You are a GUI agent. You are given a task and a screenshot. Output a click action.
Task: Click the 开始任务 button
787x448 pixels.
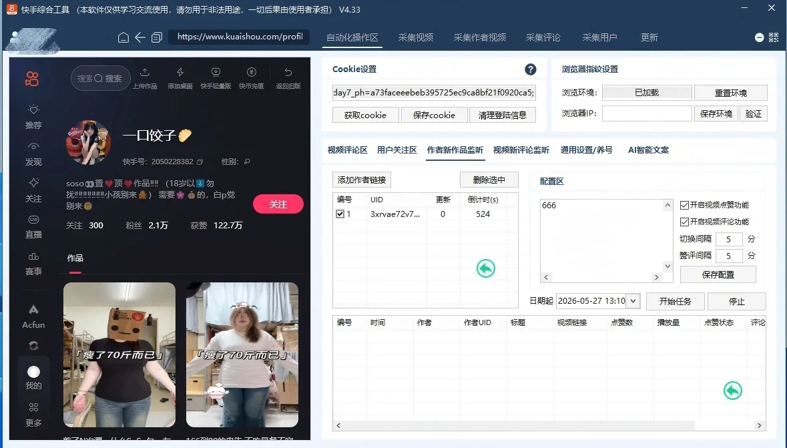pyautogui.click(x=675, y=301)
